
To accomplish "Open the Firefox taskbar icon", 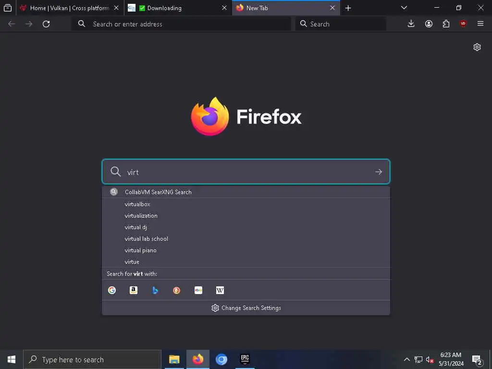I will tap(197, 359).
